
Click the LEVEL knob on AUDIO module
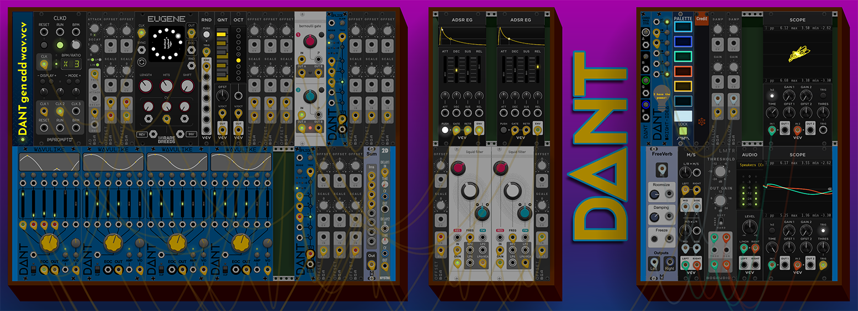coord(749,228)
